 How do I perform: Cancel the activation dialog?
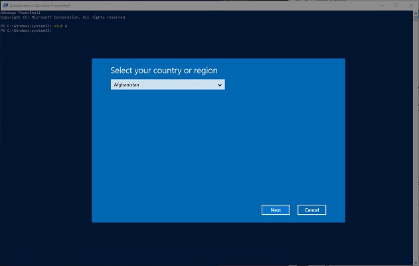311,210
